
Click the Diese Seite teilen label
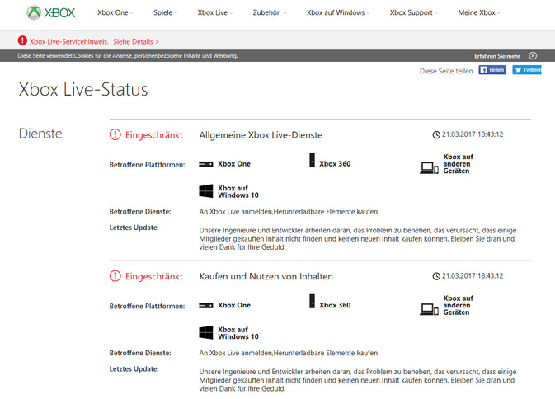click(x=446, y=71)
